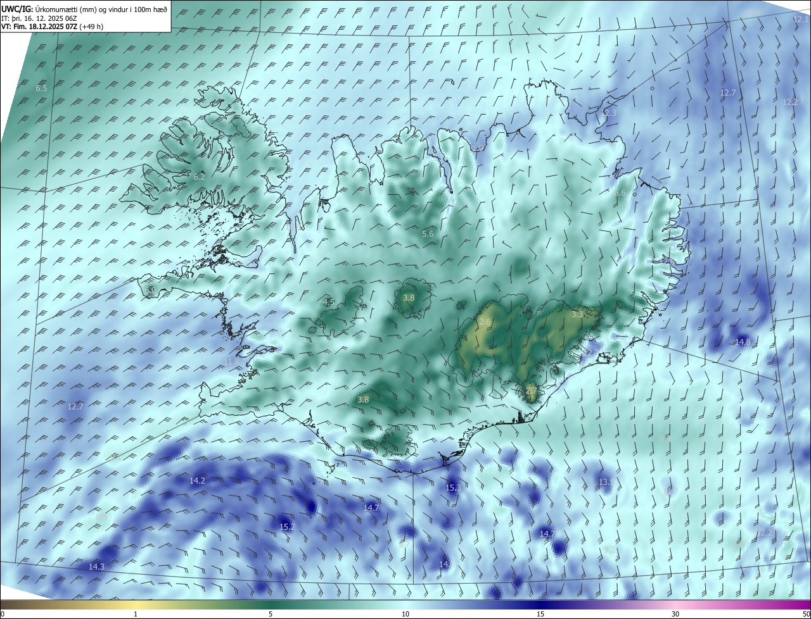This screenshot has width=811, height=619.
Task: Click the 14.8 value offshore
Action: (x=743, y=342)
